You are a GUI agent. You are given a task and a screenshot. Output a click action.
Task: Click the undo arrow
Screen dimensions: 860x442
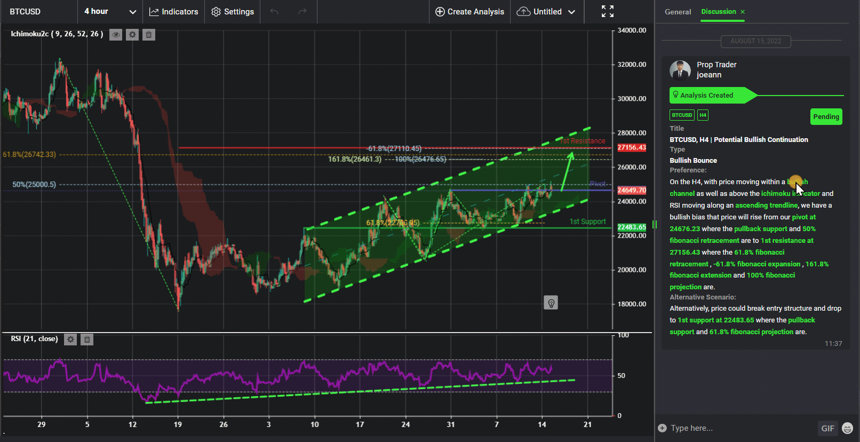coord(274,12)
